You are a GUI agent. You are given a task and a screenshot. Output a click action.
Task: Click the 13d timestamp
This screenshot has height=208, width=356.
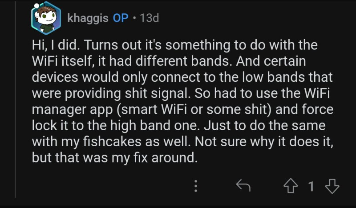tap(150, 18)
